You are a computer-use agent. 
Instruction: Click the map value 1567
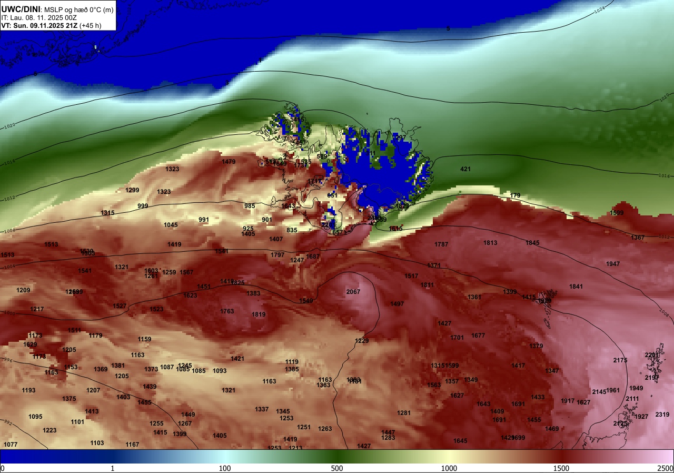[x=186, y=272]
